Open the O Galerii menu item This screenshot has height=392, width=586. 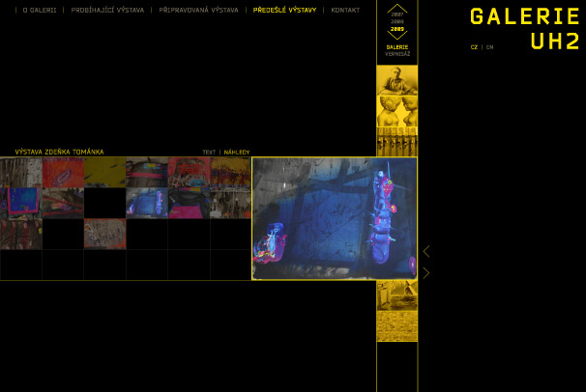pos(40,11)
